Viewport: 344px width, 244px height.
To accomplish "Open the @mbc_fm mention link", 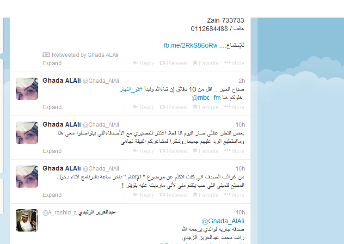I will click(x=206, y=98).
